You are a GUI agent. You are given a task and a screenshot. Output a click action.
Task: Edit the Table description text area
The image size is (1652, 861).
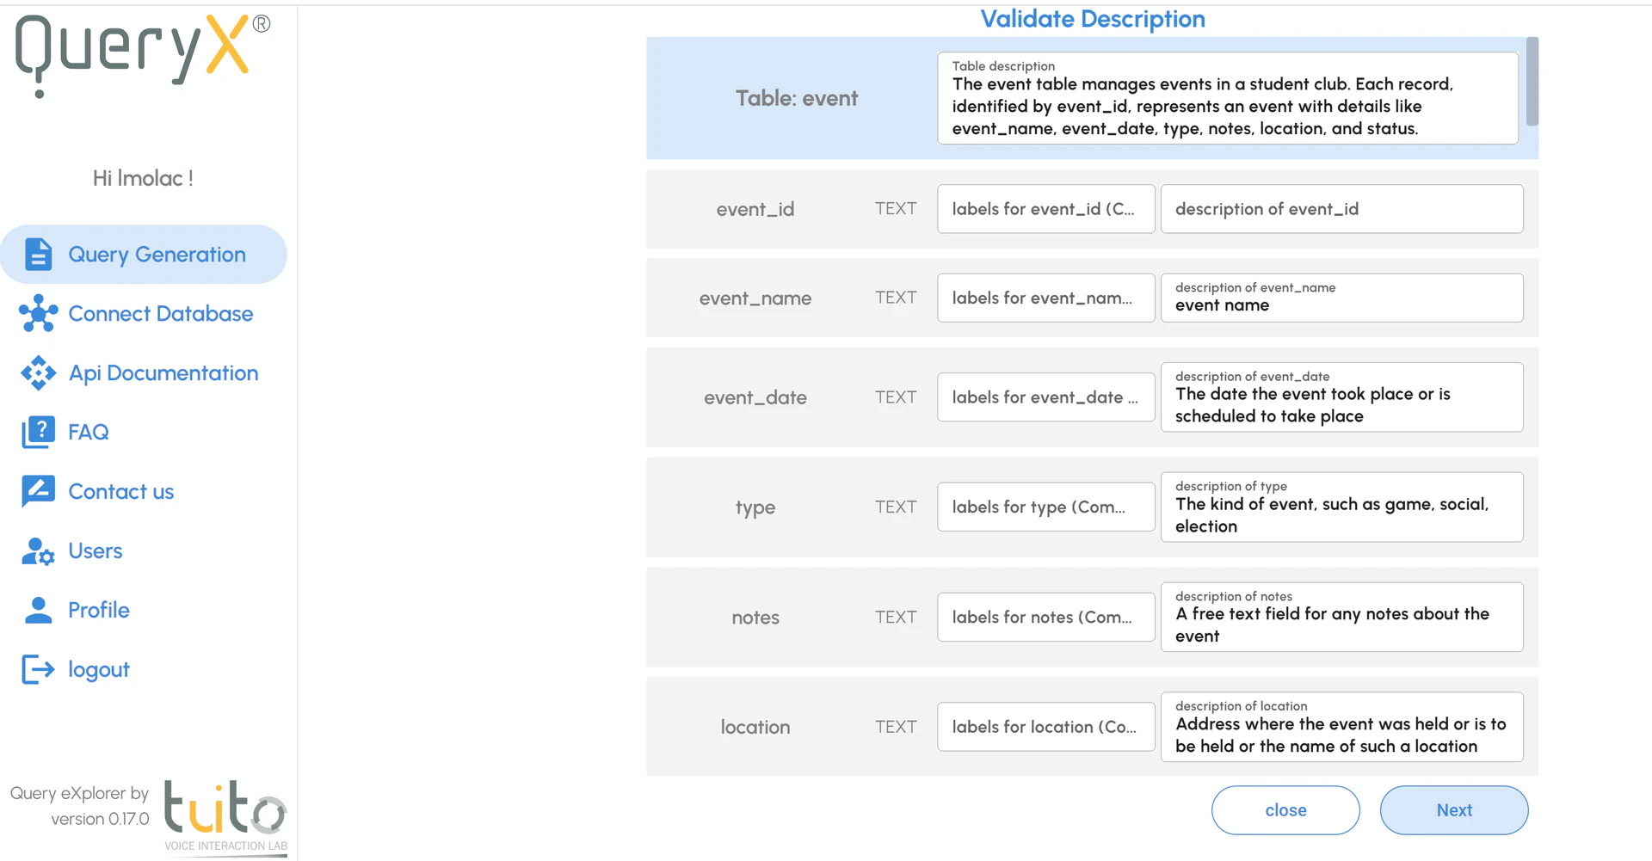point(1227,106)
